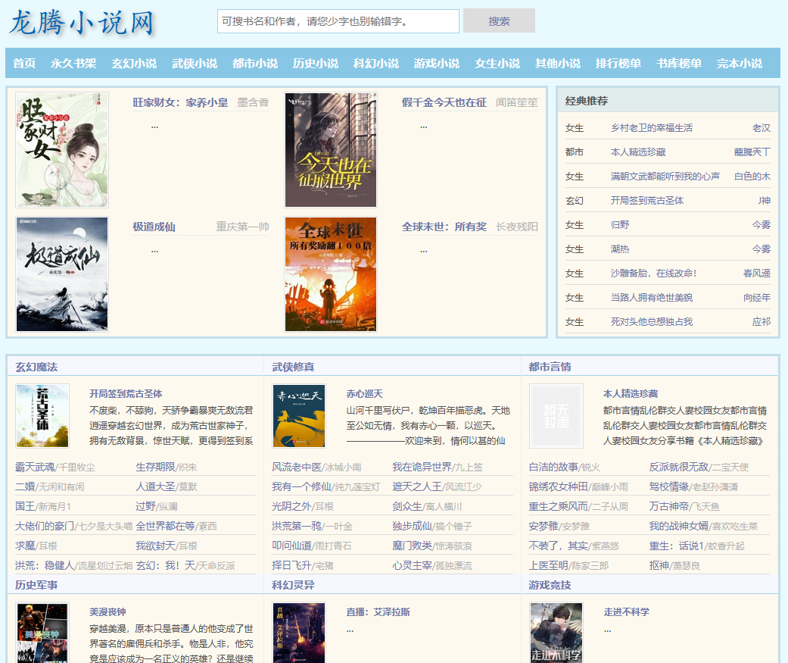Image resolution: width=788 pixels, height=663 pixels.
Task: Open the 玄幻小说 navigation menu item
Action: [x=134, y=64]
